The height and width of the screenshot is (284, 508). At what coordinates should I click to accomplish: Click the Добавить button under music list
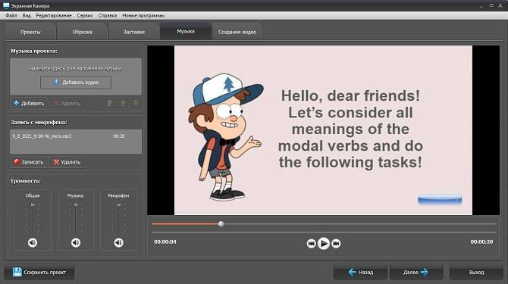(x=29, y=104)
